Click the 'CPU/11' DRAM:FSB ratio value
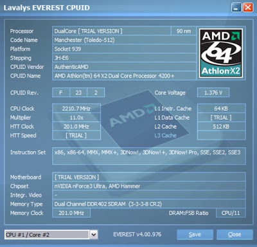 (231, 213)
